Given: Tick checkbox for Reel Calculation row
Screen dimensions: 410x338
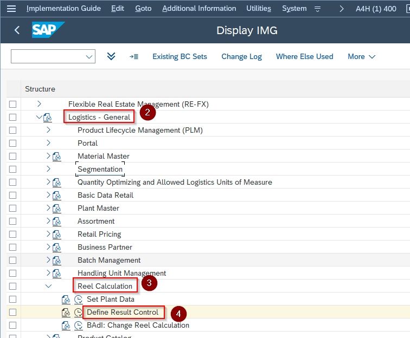Looking at the screenshot, I should (12, 287).
